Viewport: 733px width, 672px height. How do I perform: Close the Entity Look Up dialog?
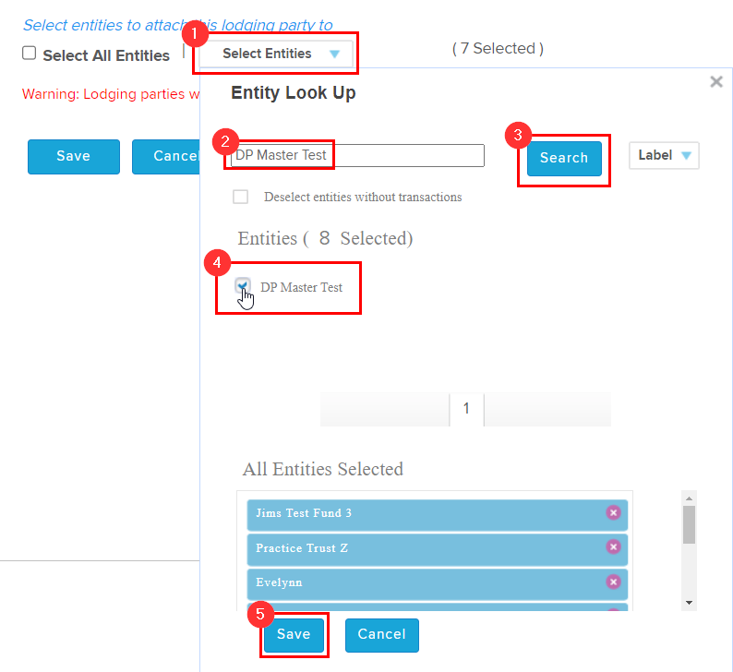pos(715,82)
